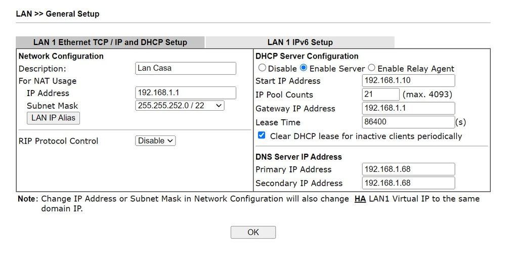
Task: Click the Network Configuration heading
Action: coord(61,56)
